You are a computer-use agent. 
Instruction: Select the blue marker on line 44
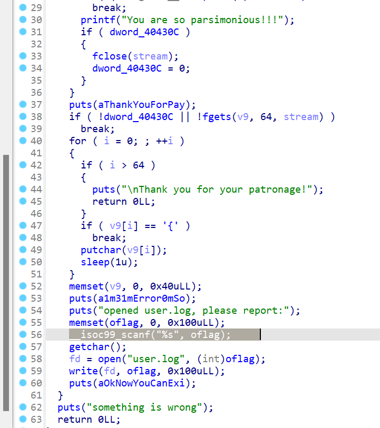click(22, 190)
